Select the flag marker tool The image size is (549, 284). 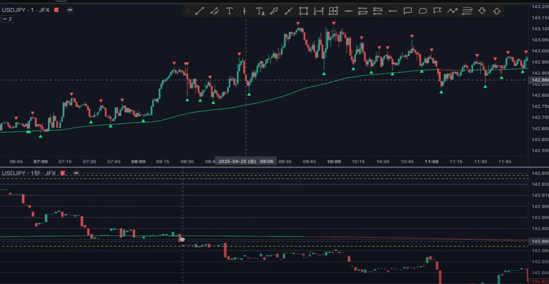[x=437, y=11]
